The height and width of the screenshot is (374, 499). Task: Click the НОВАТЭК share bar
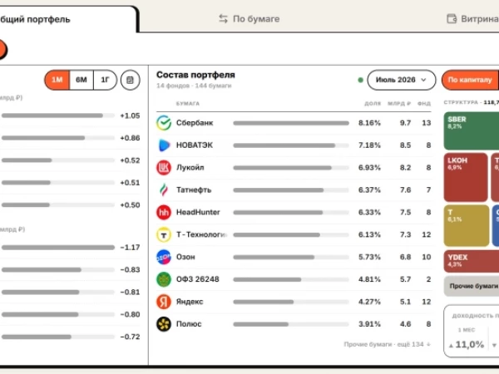click(x=291, y=145)
